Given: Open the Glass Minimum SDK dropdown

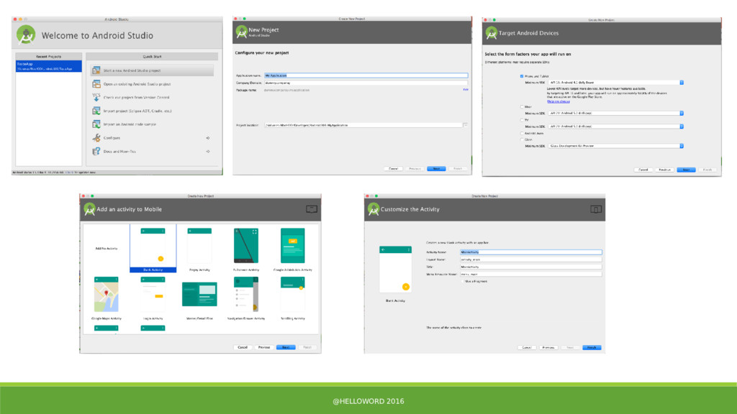Looking at the screenshot, I should 616,146.
